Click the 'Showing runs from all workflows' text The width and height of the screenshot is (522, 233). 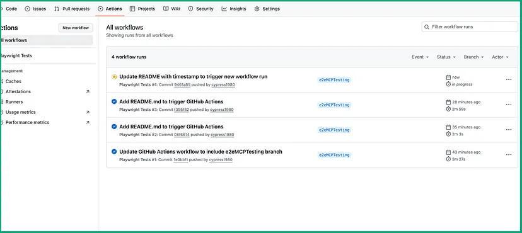[139, 35]
